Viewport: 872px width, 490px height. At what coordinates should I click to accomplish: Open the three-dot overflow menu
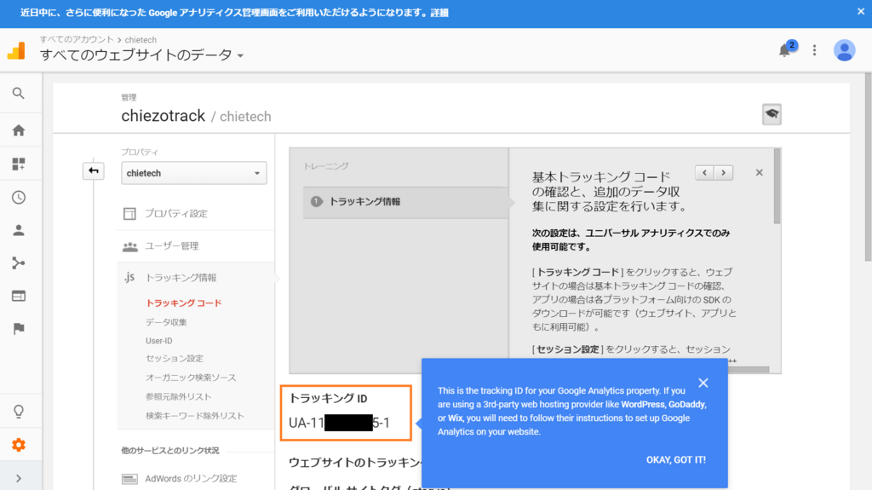point(815,50)
